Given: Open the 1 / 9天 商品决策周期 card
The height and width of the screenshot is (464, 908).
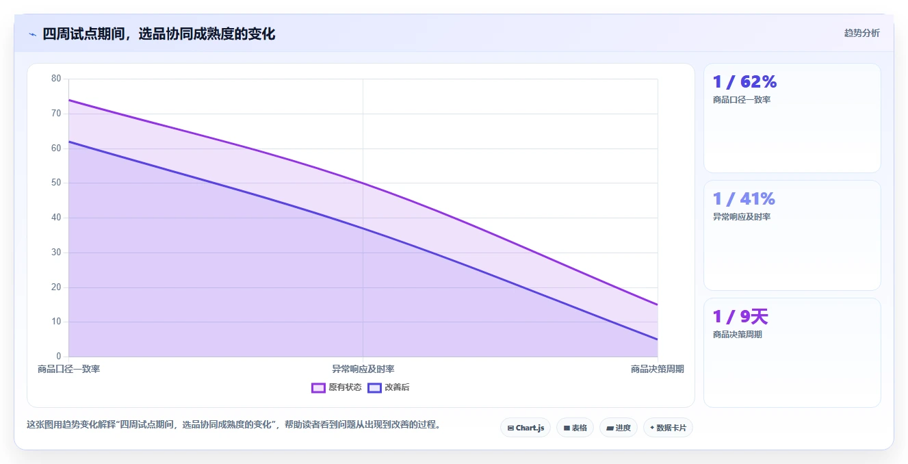Looking at the screenshot, I should 792,352.
